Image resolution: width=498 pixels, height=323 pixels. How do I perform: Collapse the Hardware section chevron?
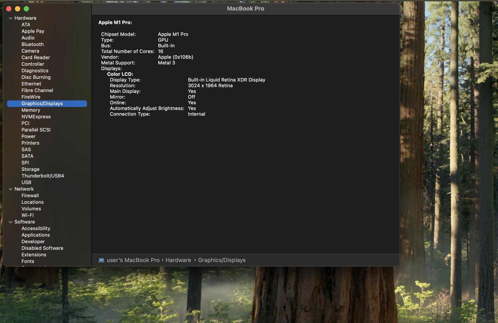10,18
